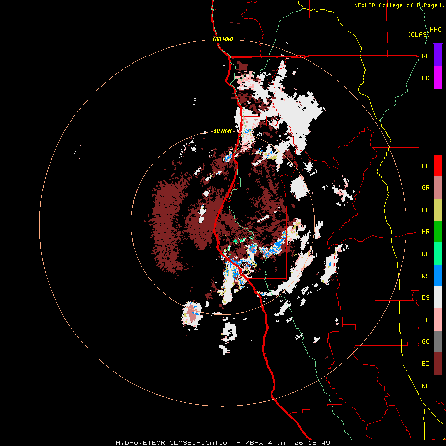Click the black ND legend swatch
Screen dimensions: 446x446
click(438, 386)
